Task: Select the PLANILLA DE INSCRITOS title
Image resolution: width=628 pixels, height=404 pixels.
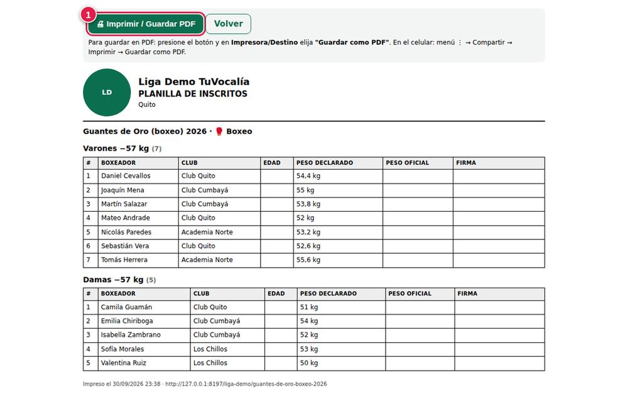Action: (193, 94)
